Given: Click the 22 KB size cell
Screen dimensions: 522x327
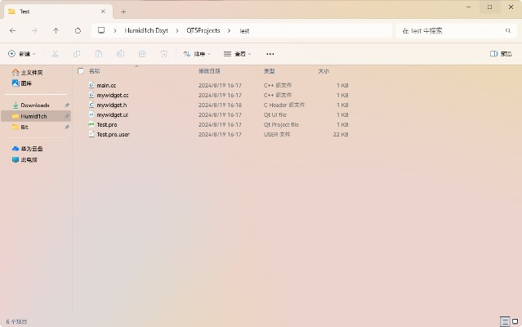Looking at the screenshot, I should pos(340,134).
